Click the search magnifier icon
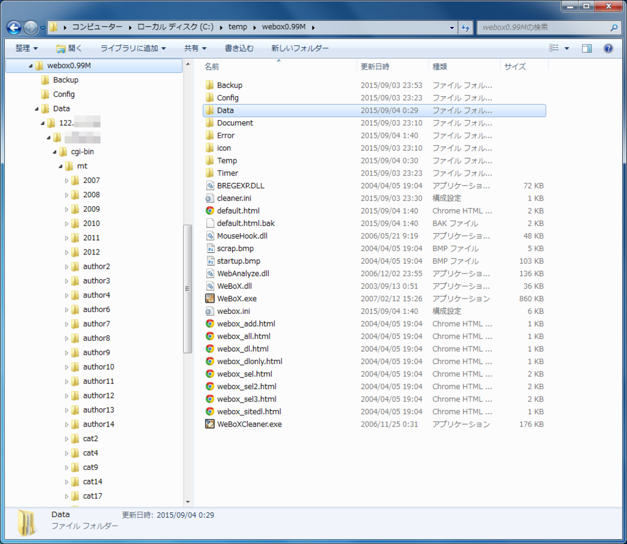 tap(614, 28)
